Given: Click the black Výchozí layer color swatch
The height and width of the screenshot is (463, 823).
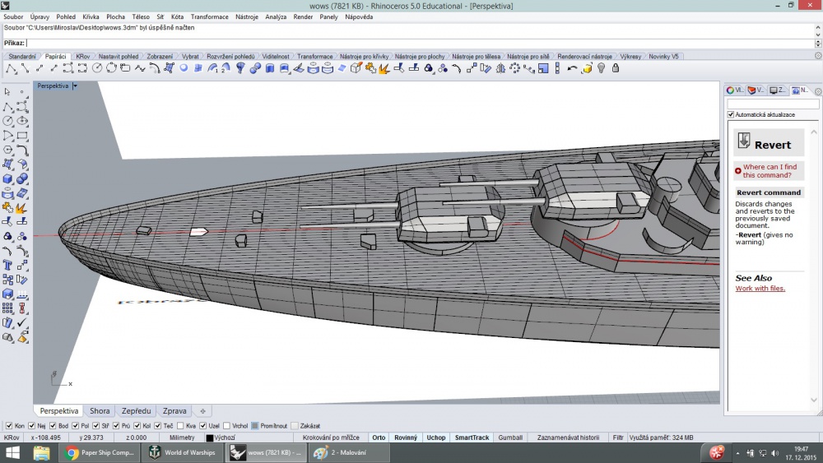Looking at the screenshot, I should 209,438.
